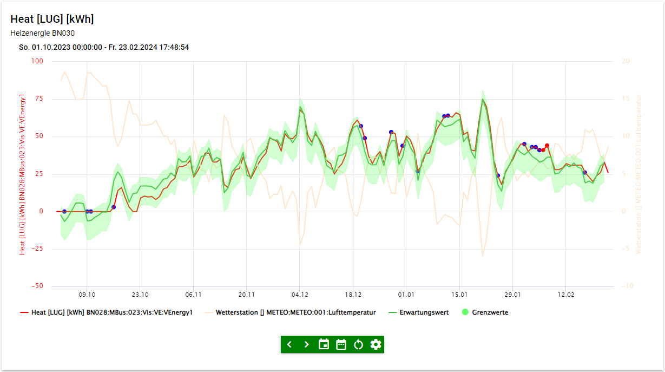
Task: Click the date range text above the chart
Action: 104,47
